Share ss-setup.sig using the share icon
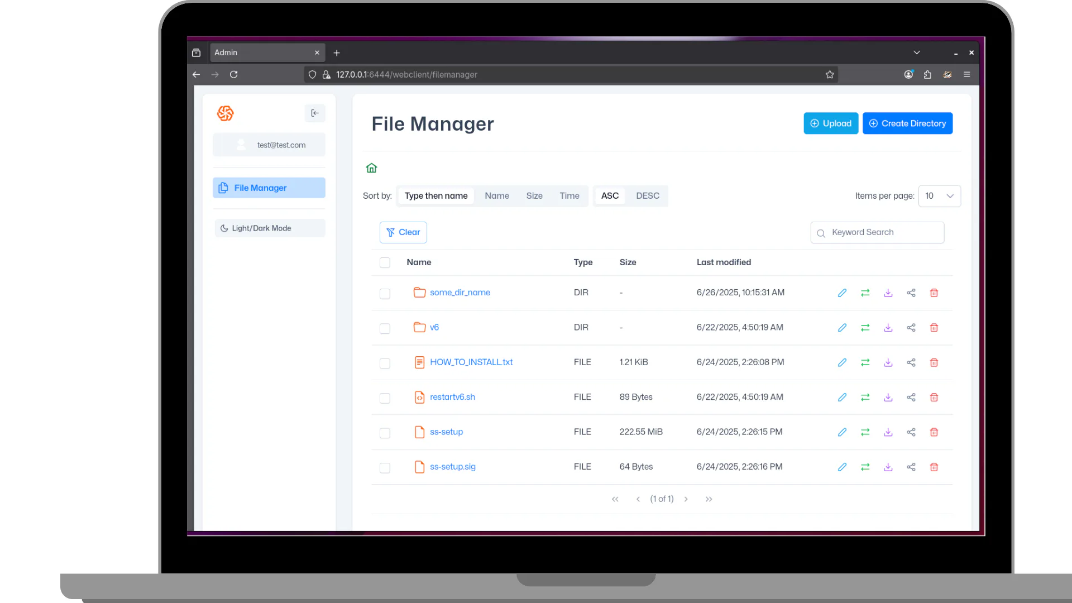1072x603 pixels. 911,467
